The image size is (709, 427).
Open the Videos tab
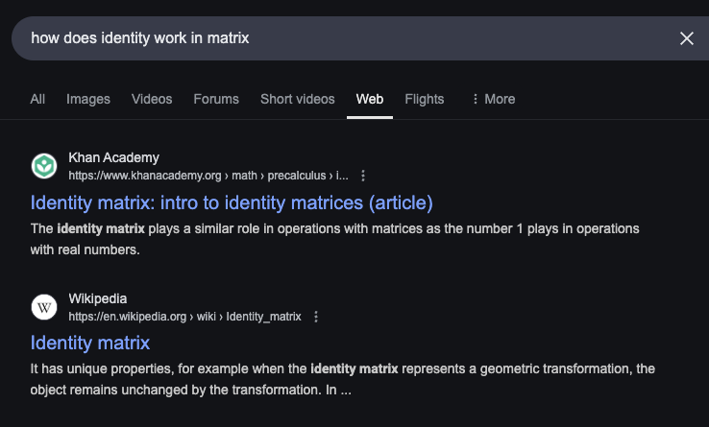point(152,99)
